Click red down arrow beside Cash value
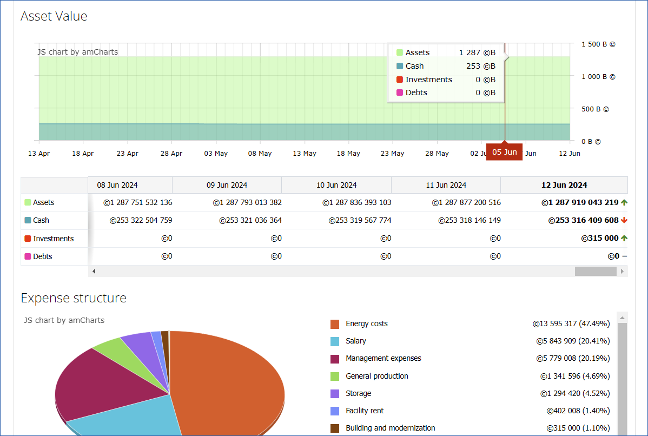Screen dimensions: 648x436 pos(624,220)
